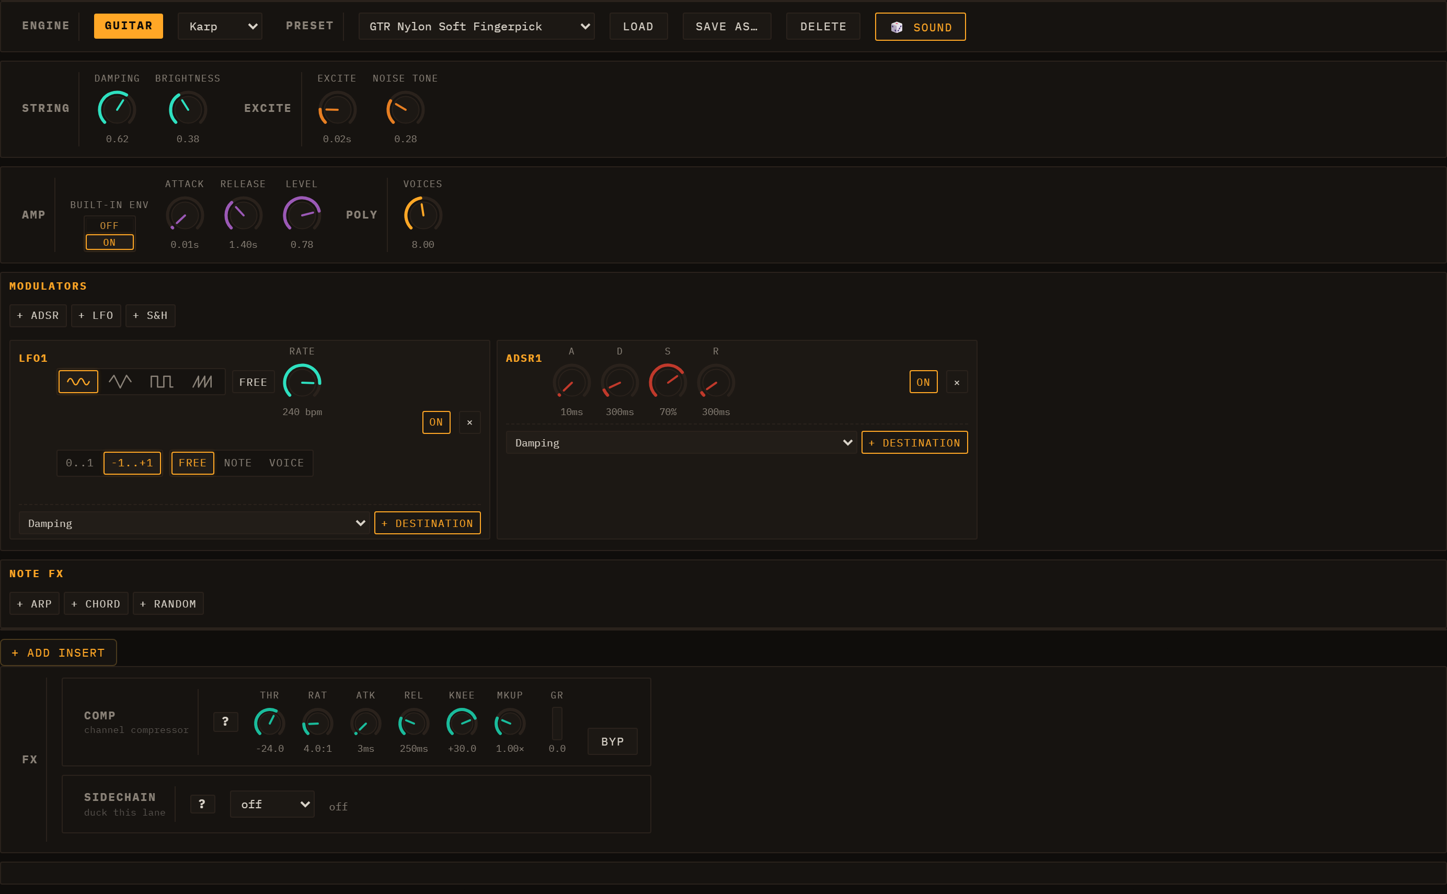Add an ADSR modulator
This screenshot has width=1447, height=894.
pos(38,316)
